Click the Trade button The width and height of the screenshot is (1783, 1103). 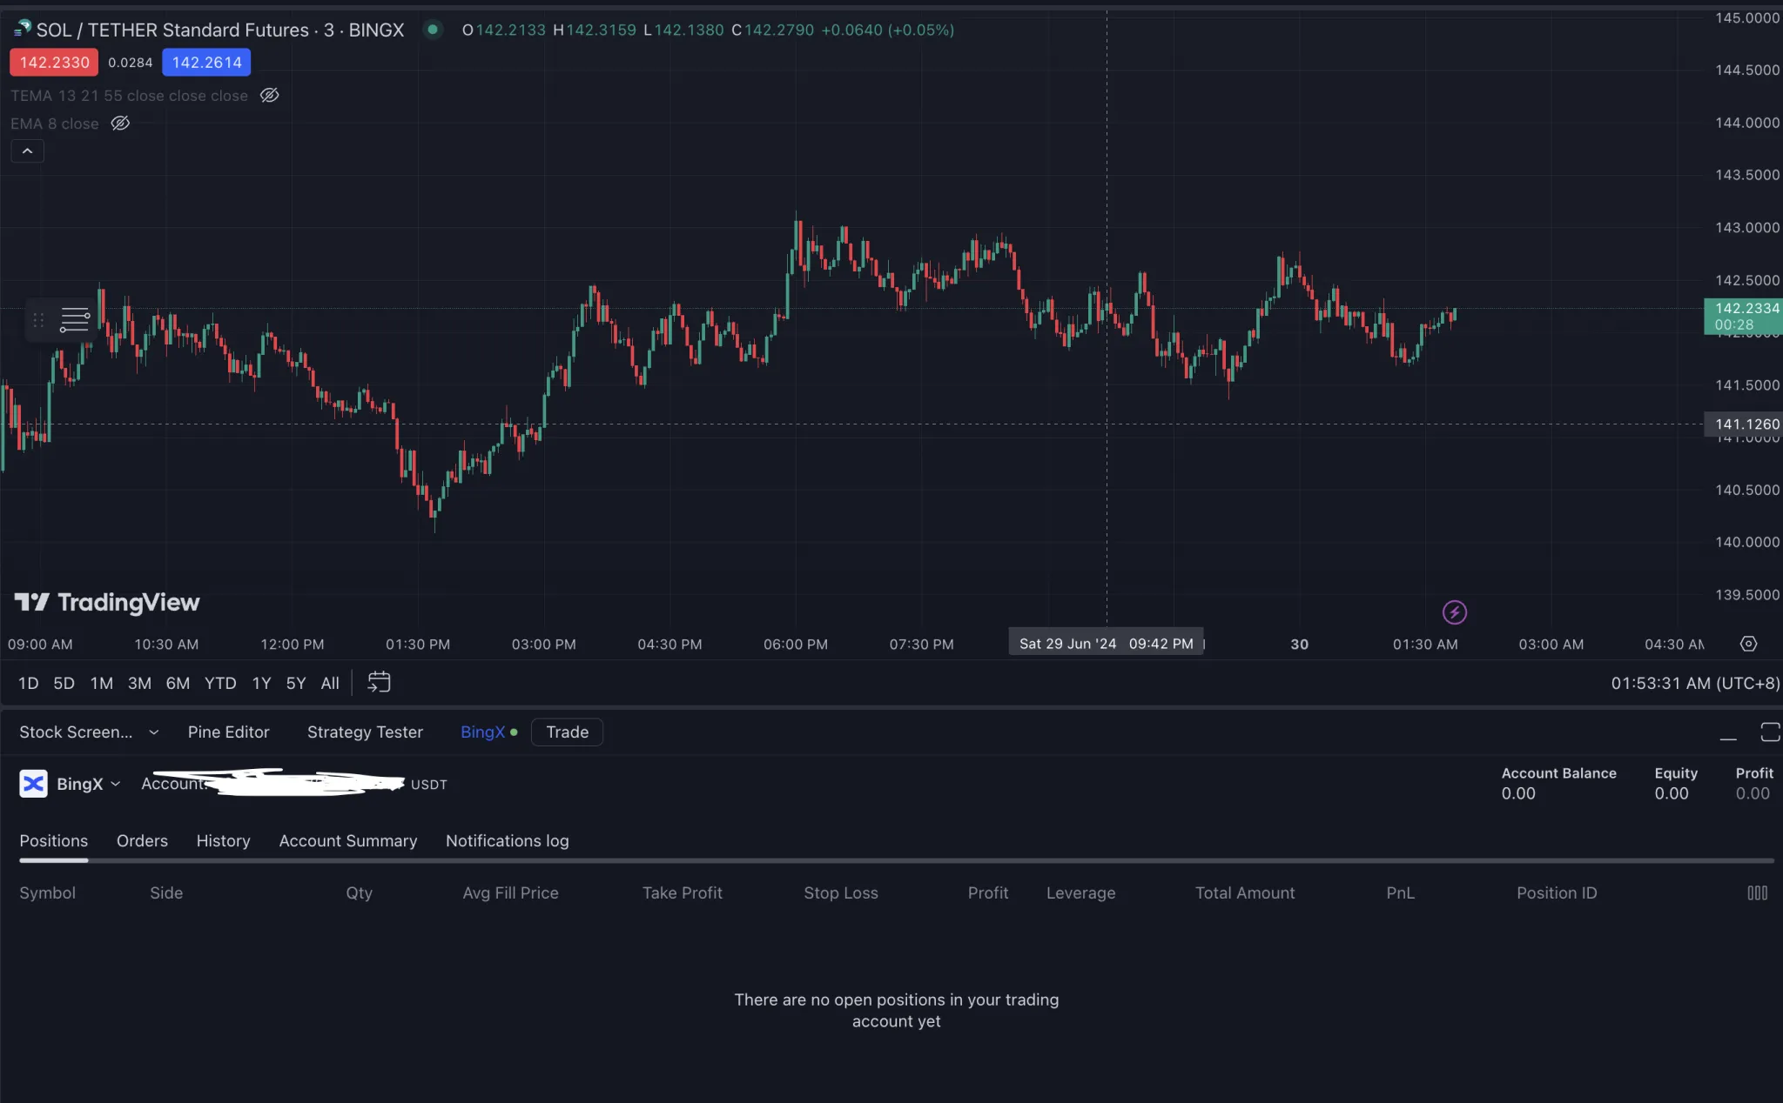click(x=567, y=732)
